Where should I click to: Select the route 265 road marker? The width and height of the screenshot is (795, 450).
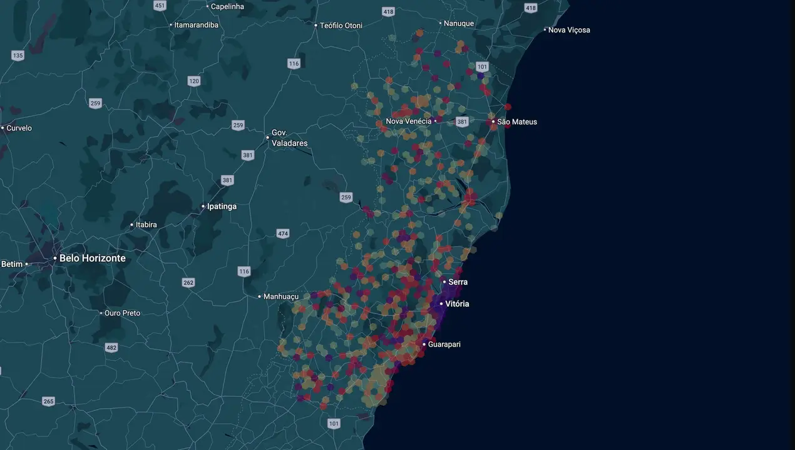tap(49, 401)
